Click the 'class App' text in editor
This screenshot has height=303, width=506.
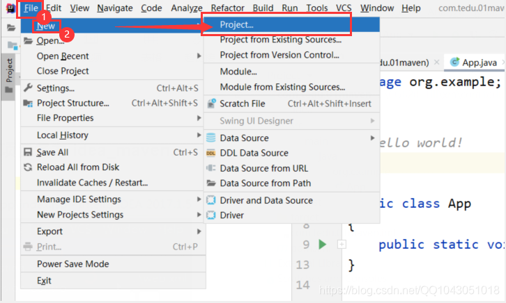pos(436,204)
